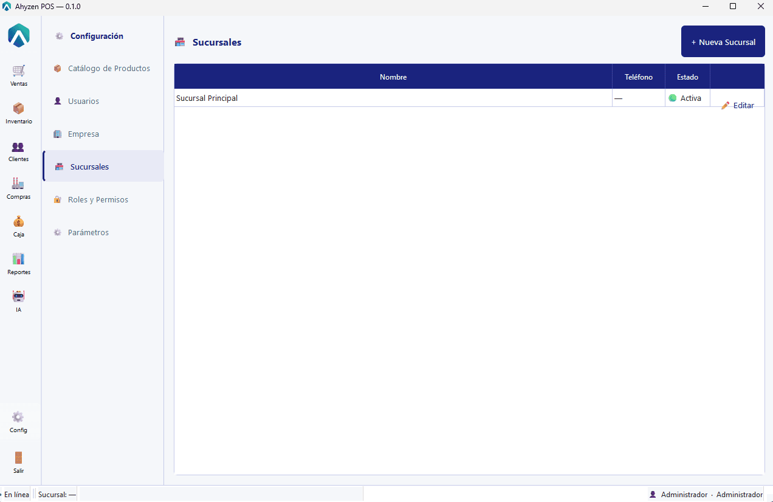
Task: Select Roles y Permisos in the settings menu
Action: click(103, 200)
